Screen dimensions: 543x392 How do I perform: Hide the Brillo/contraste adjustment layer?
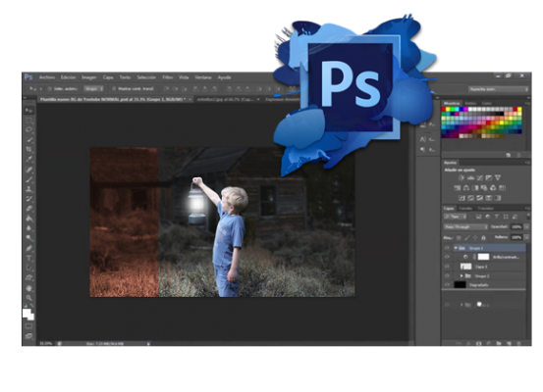(x=447, y=257)
